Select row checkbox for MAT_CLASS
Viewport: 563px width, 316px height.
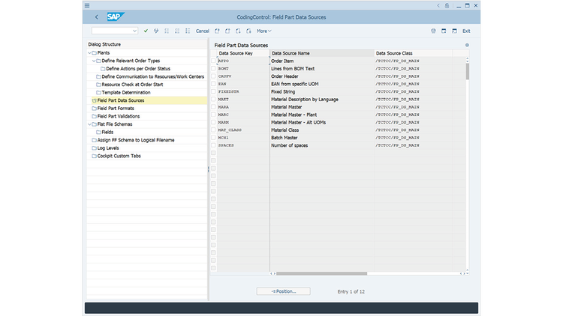click(213, 130)
